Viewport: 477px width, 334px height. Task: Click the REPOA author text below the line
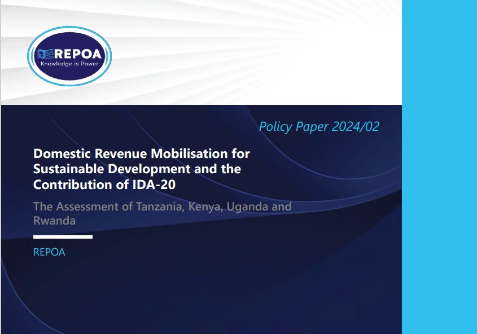(x=49, y=252)
